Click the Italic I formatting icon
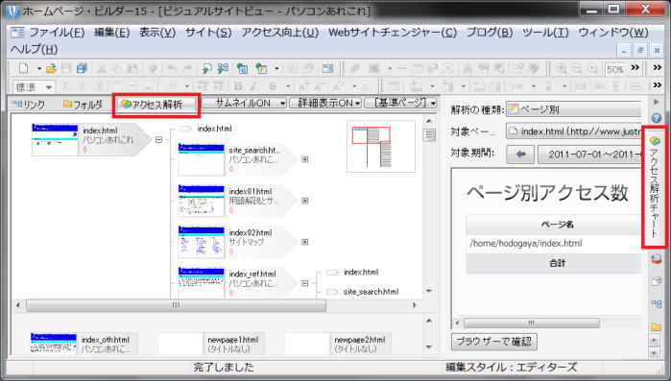671x381 pixels. pos(253,86)
